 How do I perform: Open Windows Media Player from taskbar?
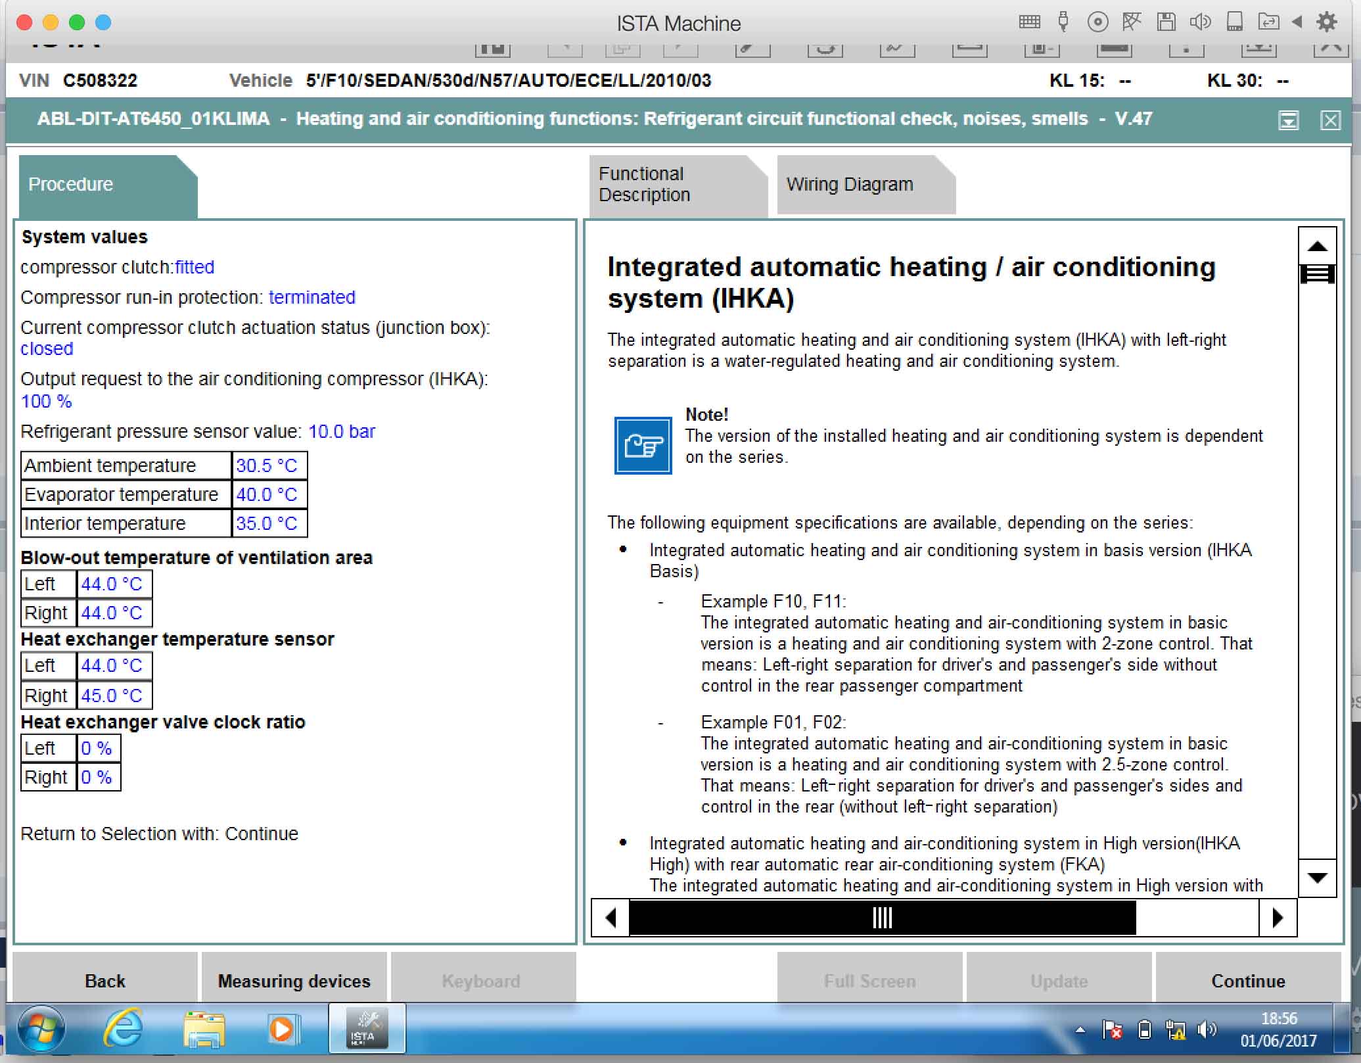coord(283,1029)
